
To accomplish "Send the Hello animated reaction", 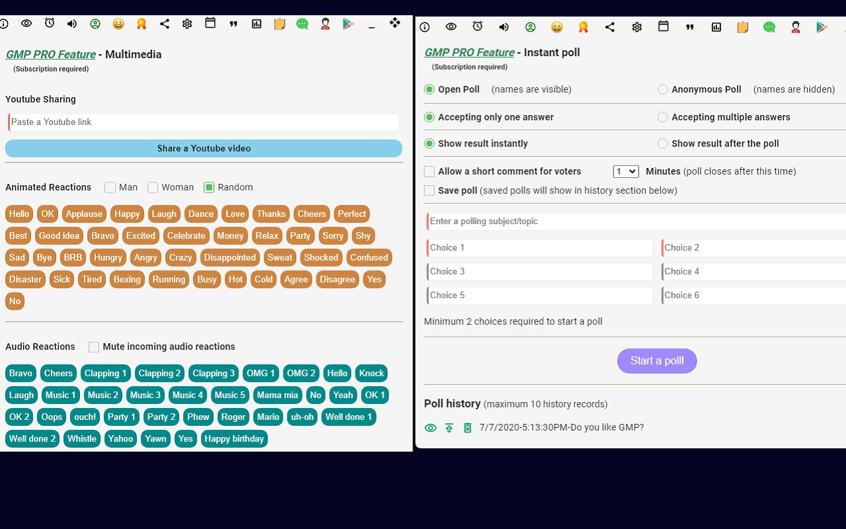I will [x=19, y=214].
